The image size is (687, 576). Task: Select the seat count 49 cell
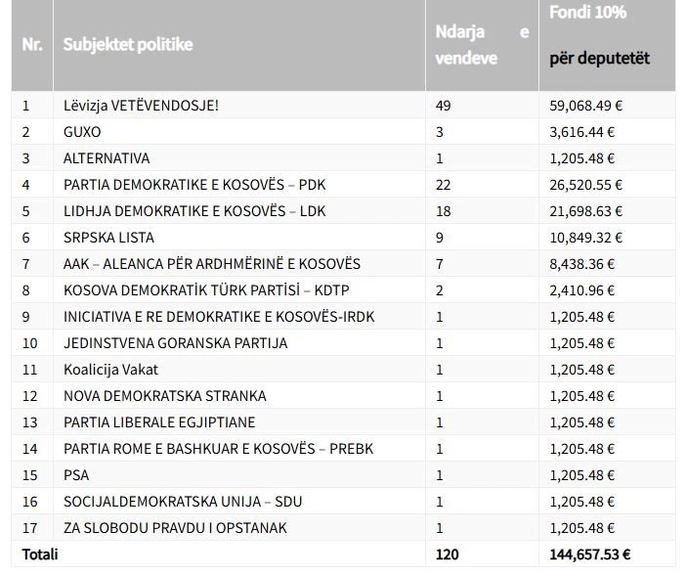pos(443,106)
